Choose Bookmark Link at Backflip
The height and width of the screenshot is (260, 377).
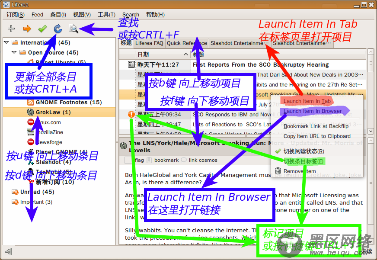point(316,126)
